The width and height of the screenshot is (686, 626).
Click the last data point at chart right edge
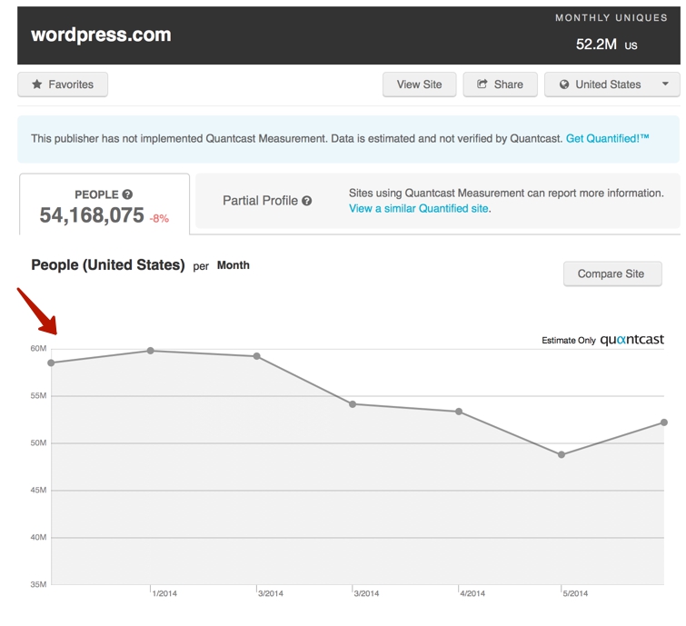(x=664, y=422)
